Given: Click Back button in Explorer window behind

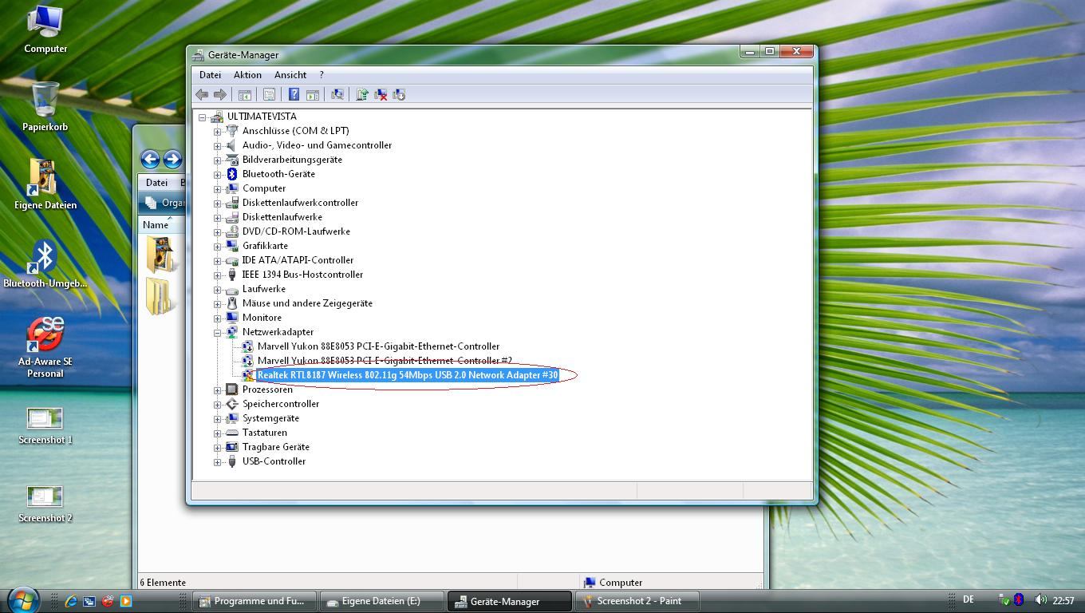Looking at the screenshot, I should tap(150, 159).
